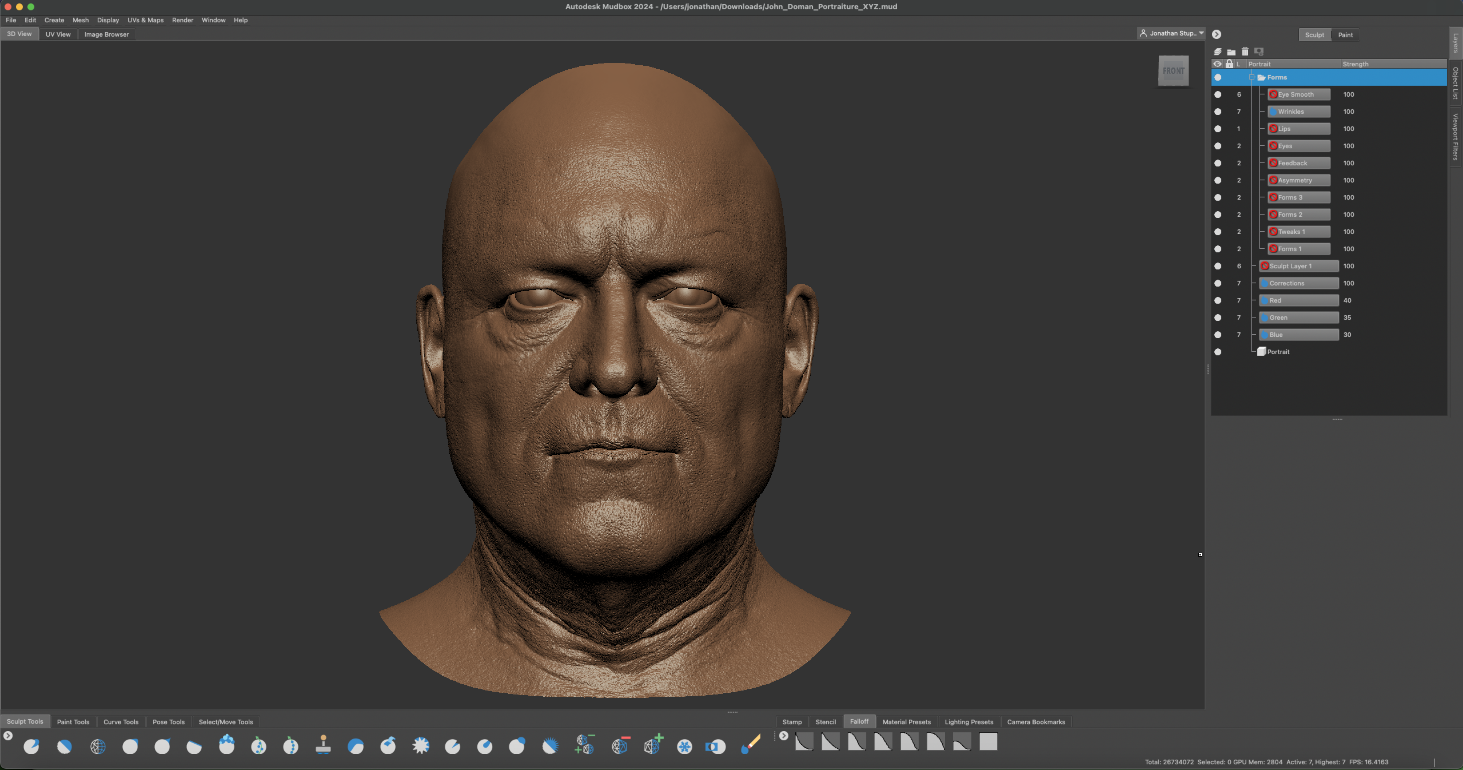1463x770 pixels.
Task: Switch layers panel to Paint mode
Action: (x=1345, y=35)
